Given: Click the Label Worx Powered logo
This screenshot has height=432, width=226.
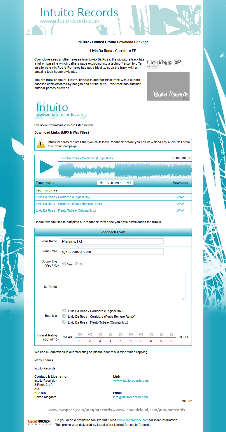Looking at the screenshot, I should tap(39, 422).
